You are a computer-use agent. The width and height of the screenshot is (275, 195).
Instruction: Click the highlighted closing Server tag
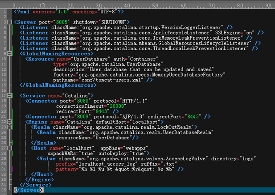click(29, 190)
